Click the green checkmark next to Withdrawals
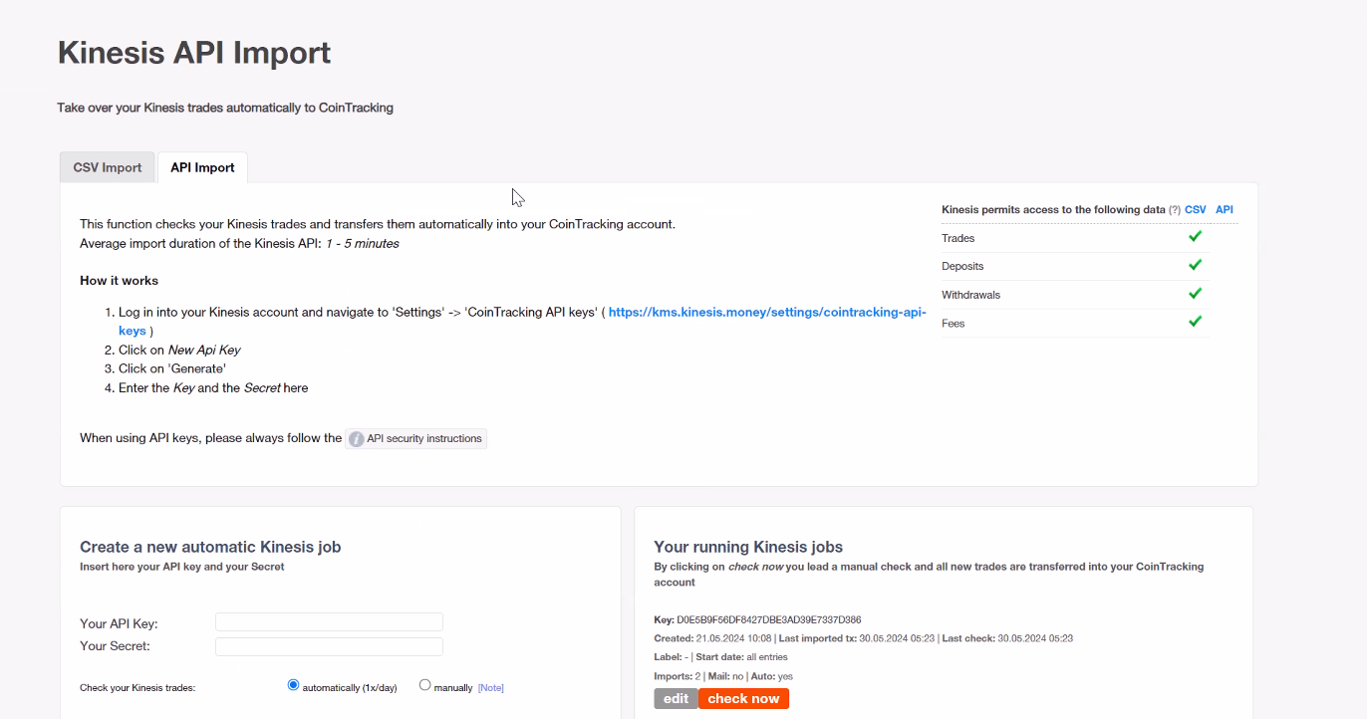 point(1195,294)
